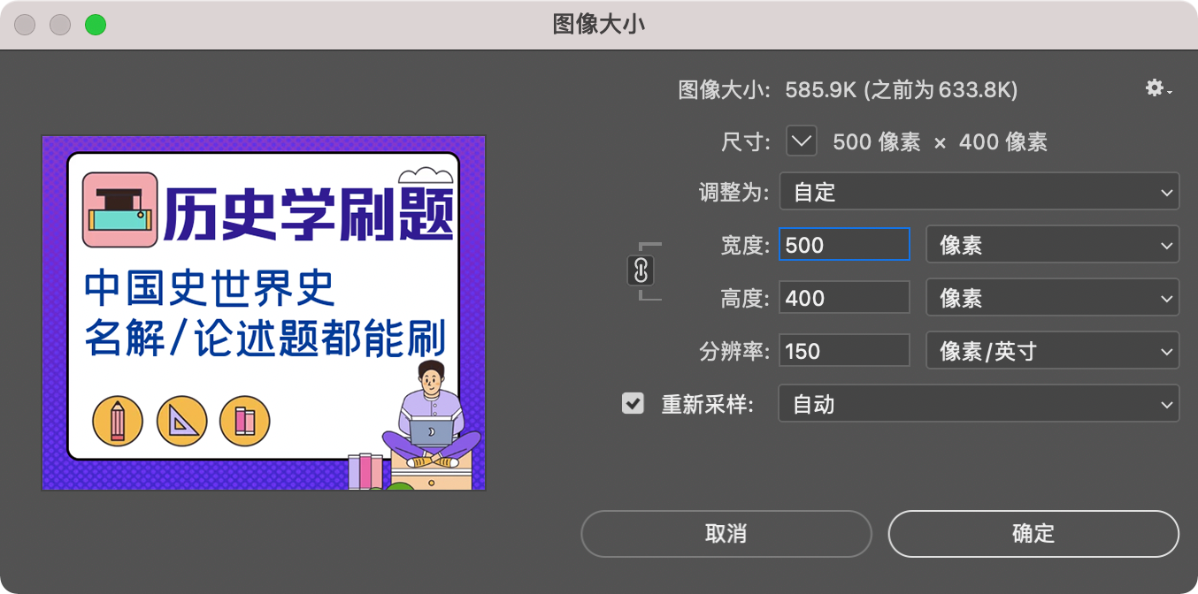Open the 宽度 units 像素 dropdown

[1053, 245]
